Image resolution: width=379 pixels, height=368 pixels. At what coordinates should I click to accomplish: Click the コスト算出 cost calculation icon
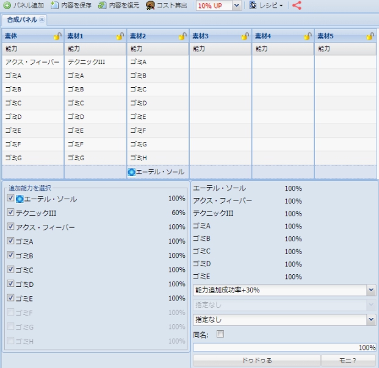pyautogui.click(x=150, y=5)
